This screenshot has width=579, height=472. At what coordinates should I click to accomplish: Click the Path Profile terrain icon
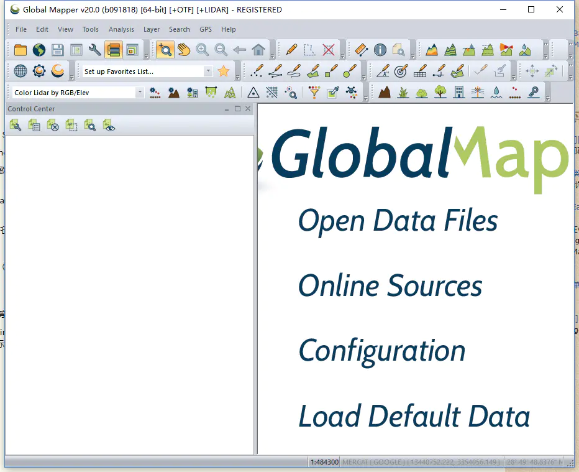[432, 50]
